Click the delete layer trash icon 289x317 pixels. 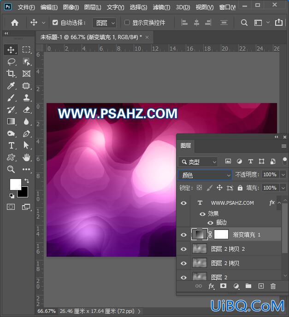[x=273, y=286]
